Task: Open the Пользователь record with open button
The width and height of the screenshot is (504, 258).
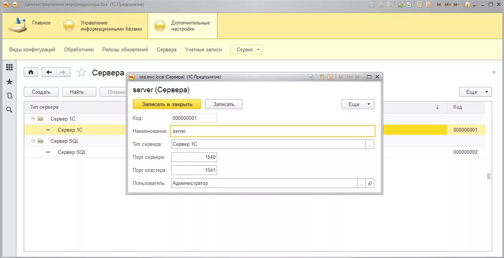Action: pyautogui.click(x=370, y=183)
